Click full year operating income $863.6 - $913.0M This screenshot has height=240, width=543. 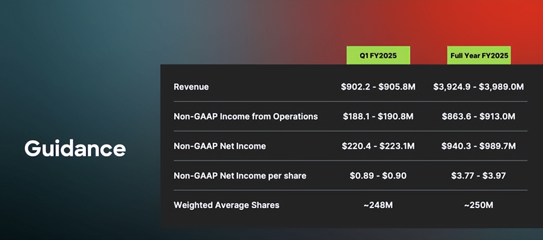coord(479,116)
